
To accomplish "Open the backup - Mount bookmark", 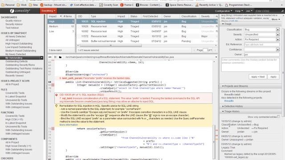I will (53, 5).
